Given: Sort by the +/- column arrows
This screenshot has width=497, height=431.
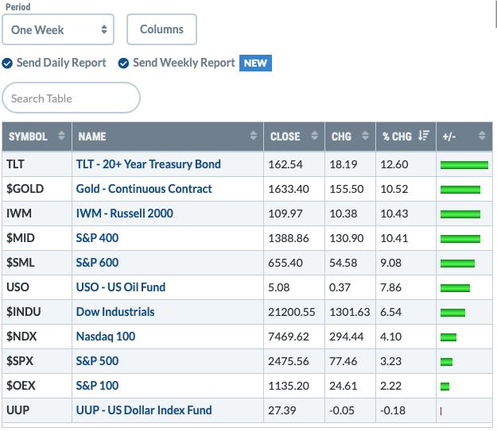Looking at the screenshot, I should point(482,136).
